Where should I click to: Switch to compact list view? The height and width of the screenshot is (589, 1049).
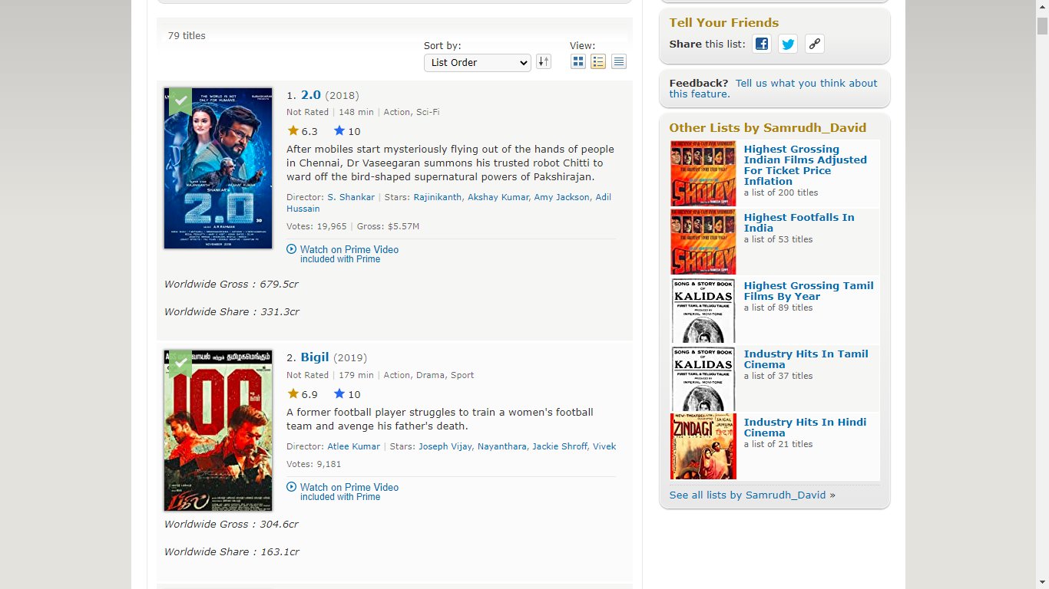click(x=619, y=62)
